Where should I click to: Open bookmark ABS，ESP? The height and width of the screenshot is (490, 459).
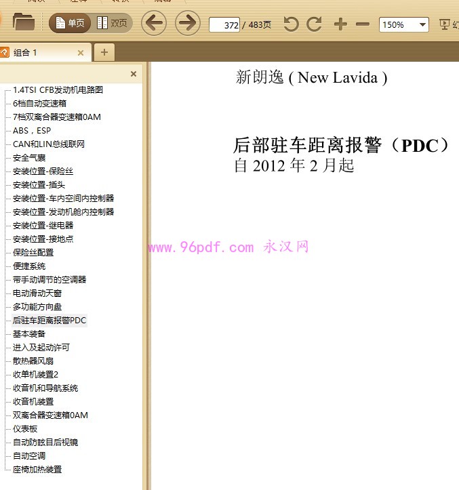point(32,131)
